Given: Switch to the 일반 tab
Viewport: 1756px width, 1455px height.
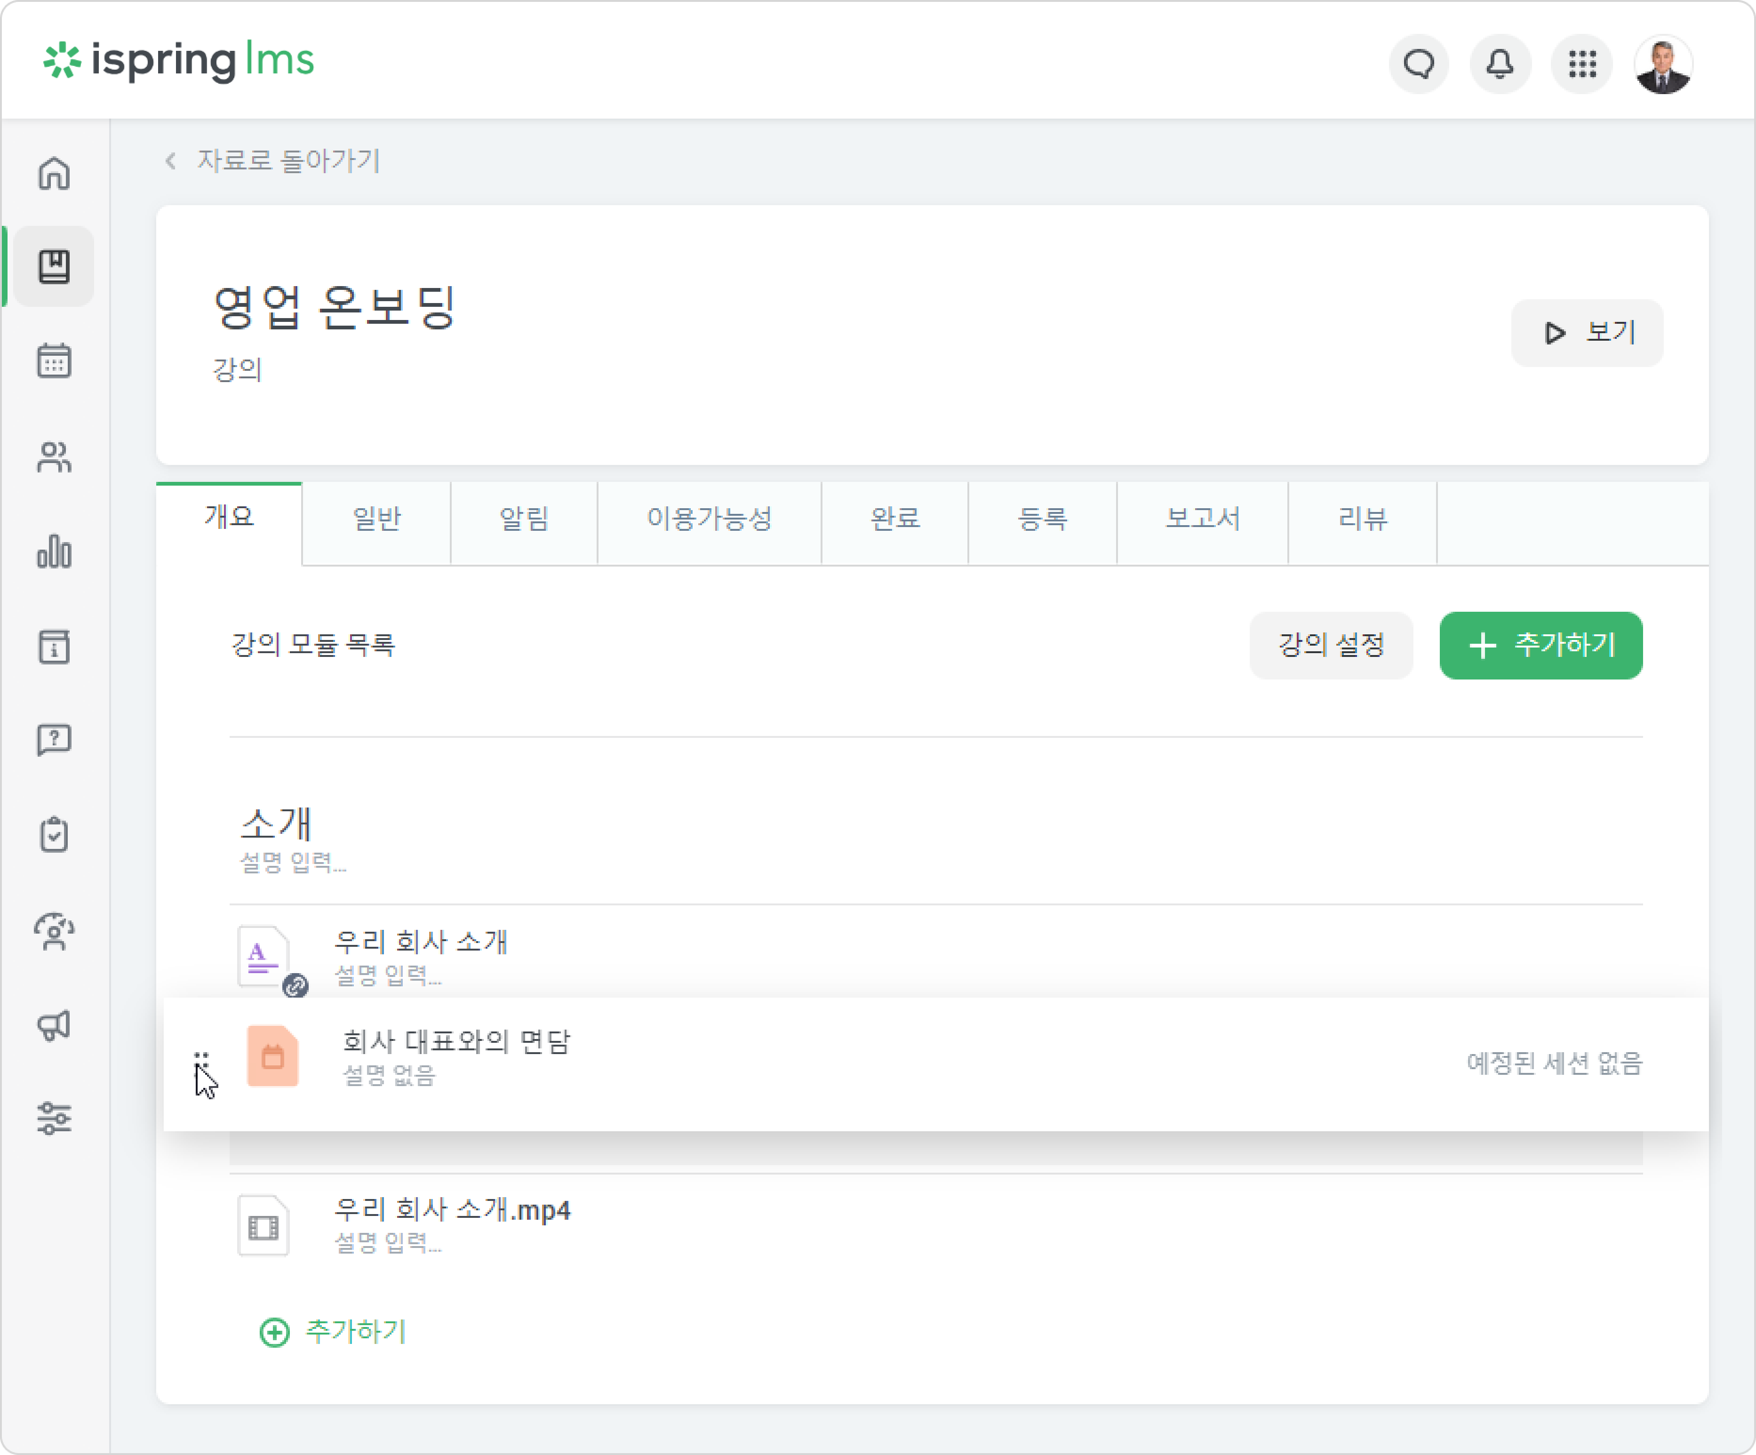Looking at the screenshot, I should coord(376,520).
